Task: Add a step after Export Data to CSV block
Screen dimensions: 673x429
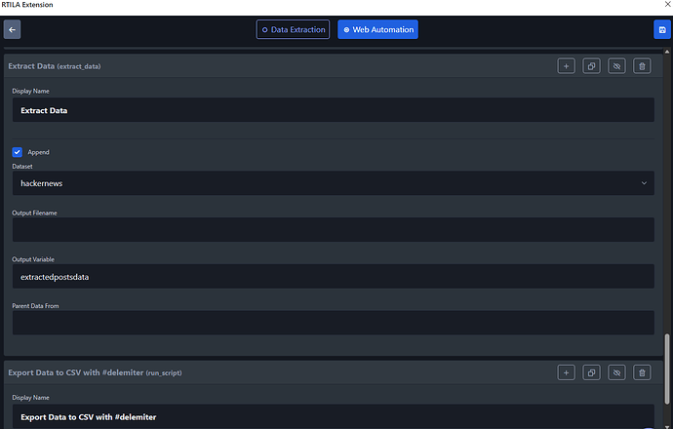Action: point(566,372)
